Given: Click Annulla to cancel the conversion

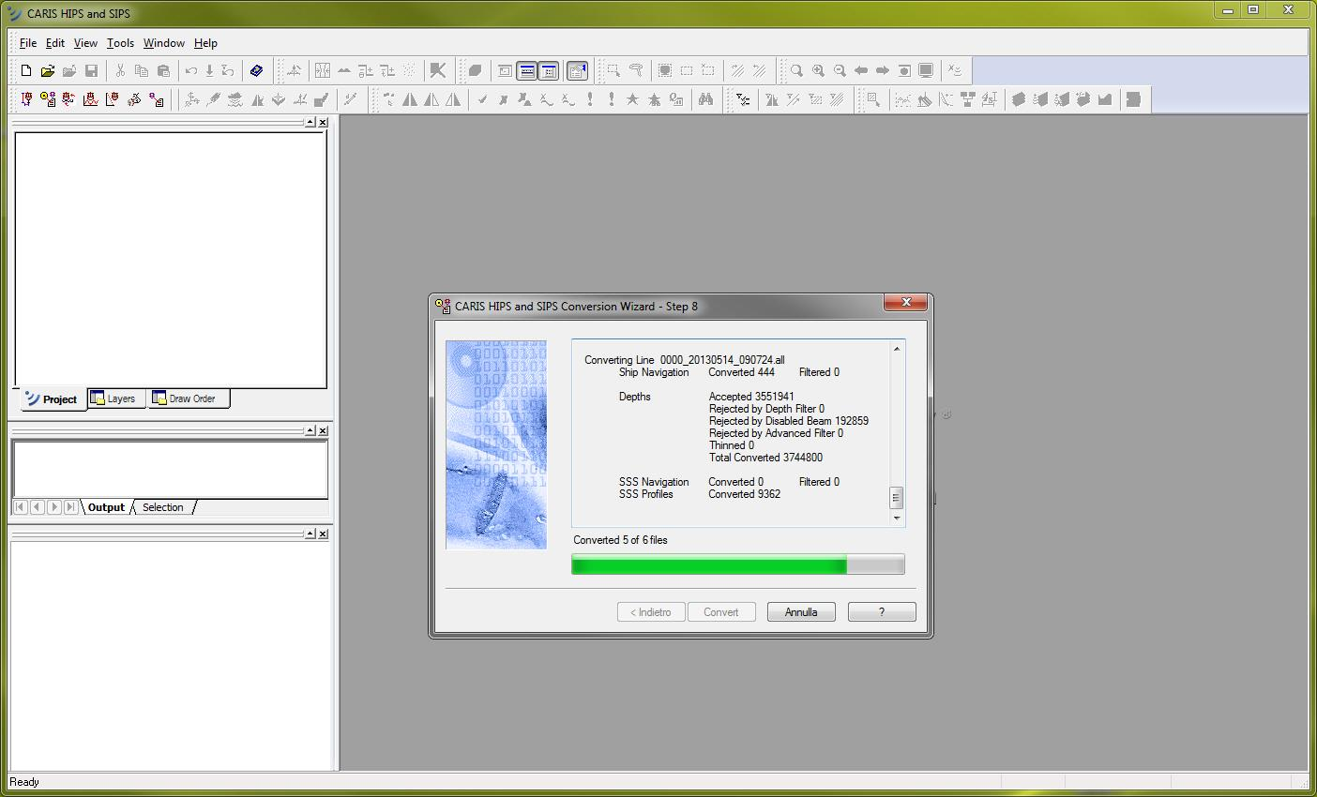Looking at the screenshot, I should (801, 612).
